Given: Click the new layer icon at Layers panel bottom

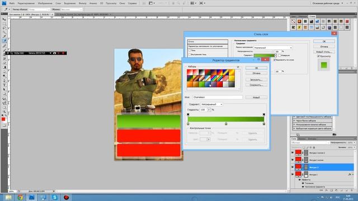Looking at the screenshot, I should pos(346,190).
